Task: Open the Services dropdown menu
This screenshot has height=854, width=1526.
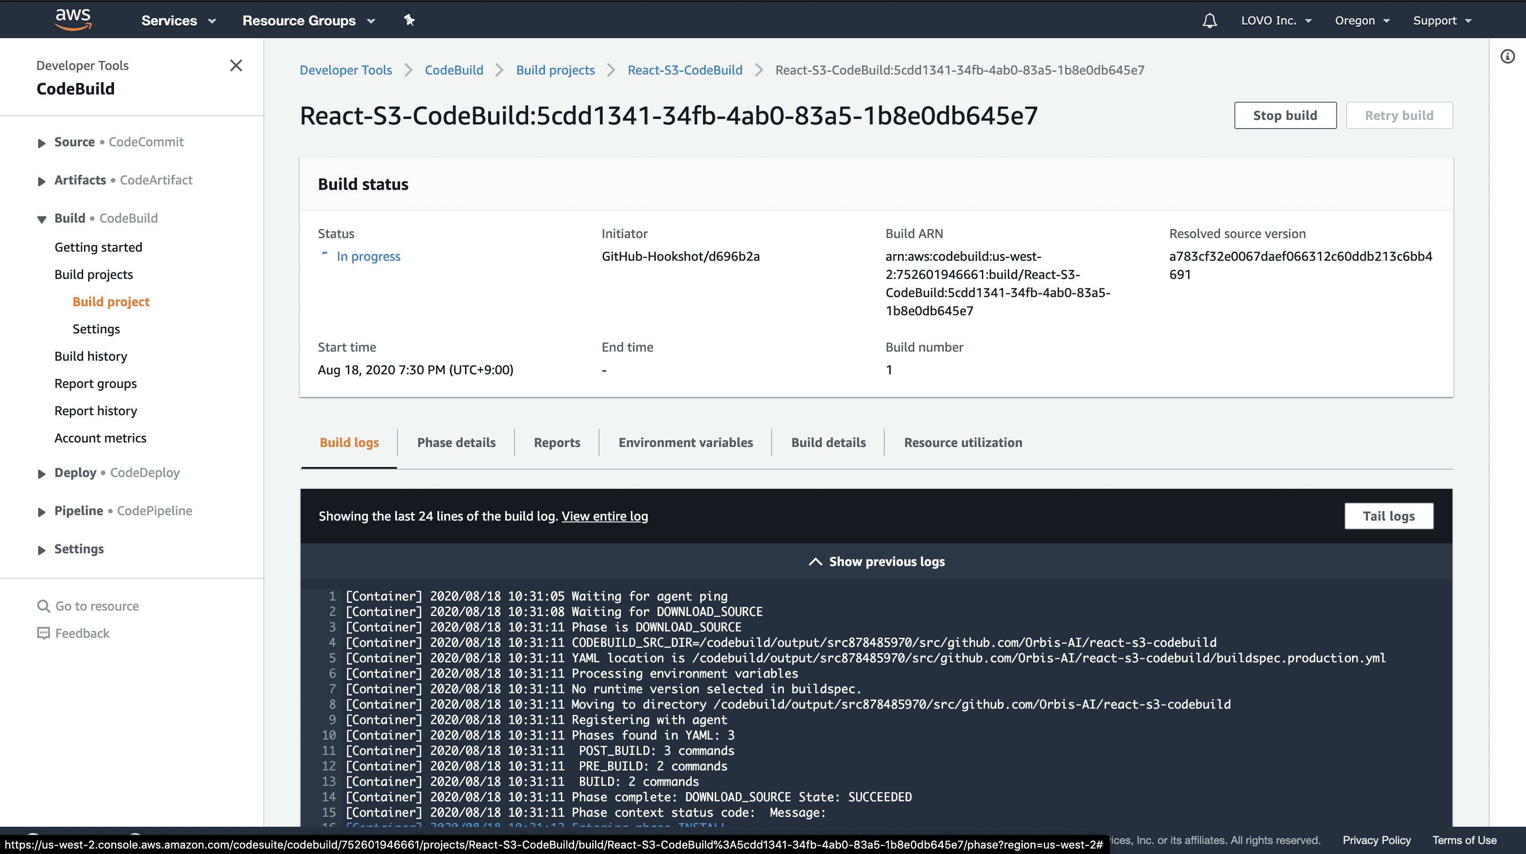Action: coord(178,21)
